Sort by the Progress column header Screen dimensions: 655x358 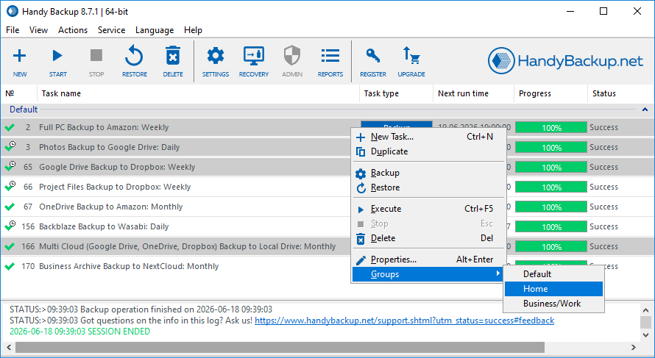point(550,93)
